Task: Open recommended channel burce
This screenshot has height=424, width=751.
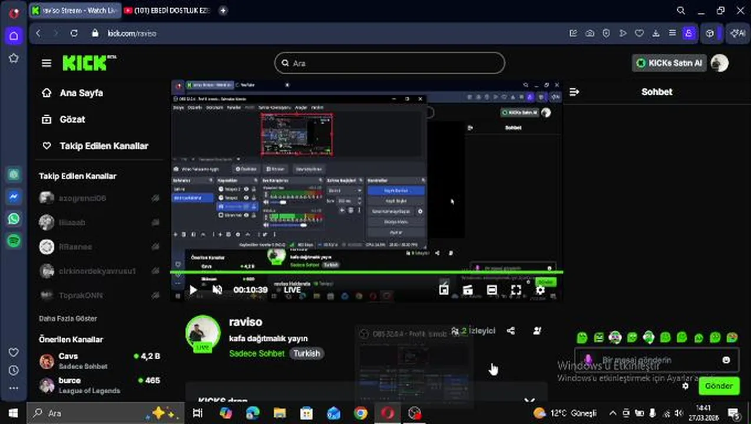Action: point(99,385)
